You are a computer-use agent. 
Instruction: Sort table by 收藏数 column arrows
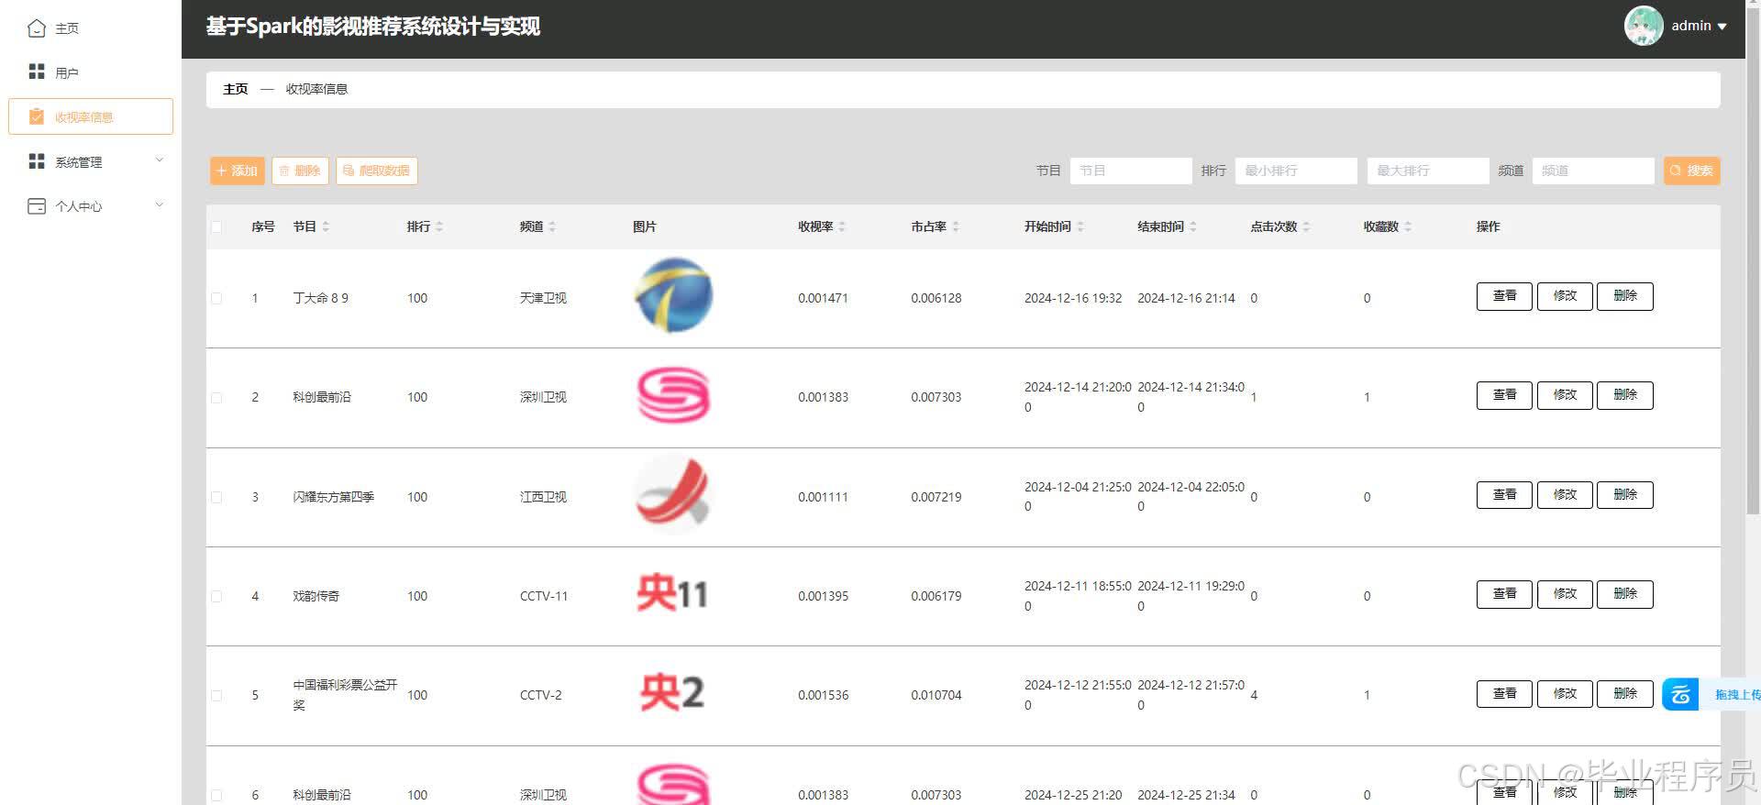pyautogui.click(x=1408, y=226)
